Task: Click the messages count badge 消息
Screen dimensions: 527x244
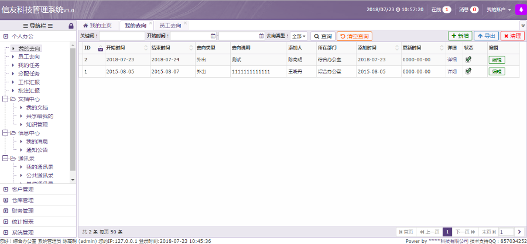Action: (474, 10)
